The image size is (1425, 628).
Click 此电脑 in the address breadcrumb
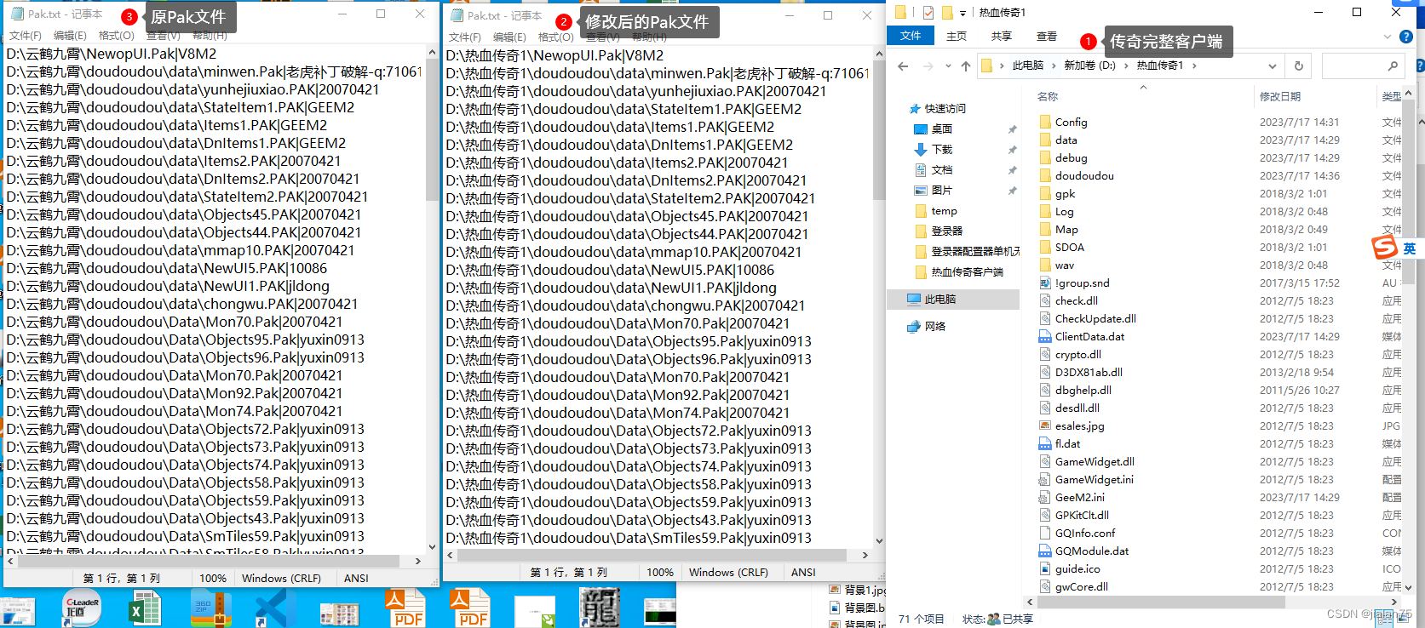coord(1027,66)
